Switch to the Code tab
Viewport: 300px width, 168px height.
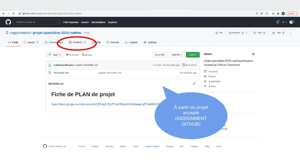pos(13,42)
